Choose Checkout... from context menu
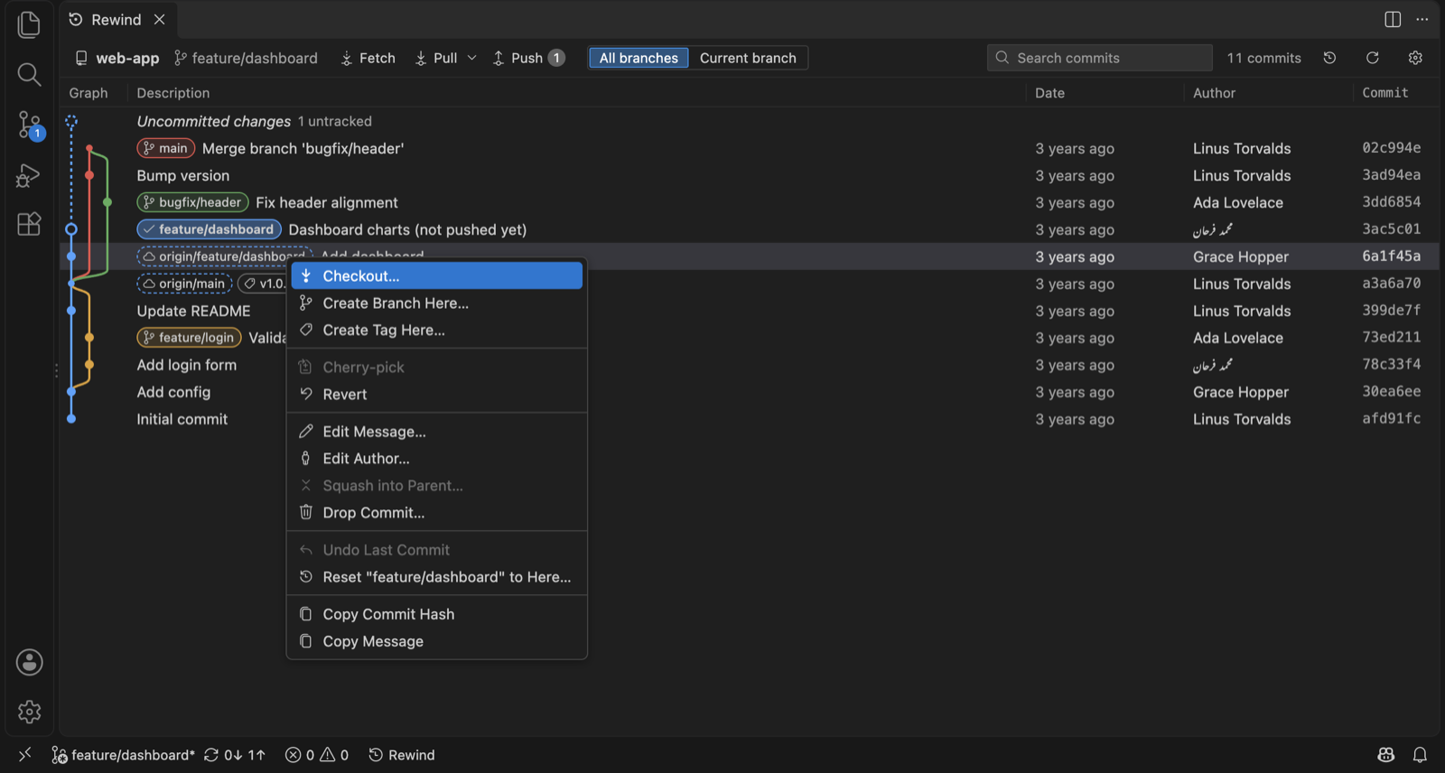 point(436,275)
